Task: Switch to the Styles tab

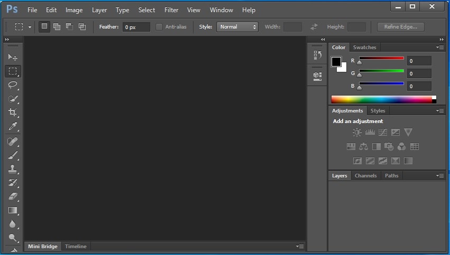Action: pyautogui.click(x=378, y=110)
